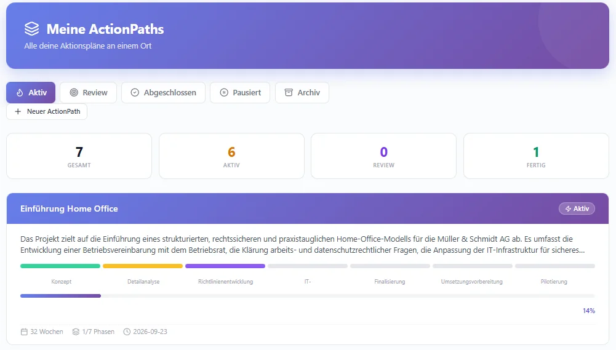Screen dimensions: 616x350
Task: Click layers icon beside 1/7 Phasen
Action: pyautogui.click(x=76, y=332)
